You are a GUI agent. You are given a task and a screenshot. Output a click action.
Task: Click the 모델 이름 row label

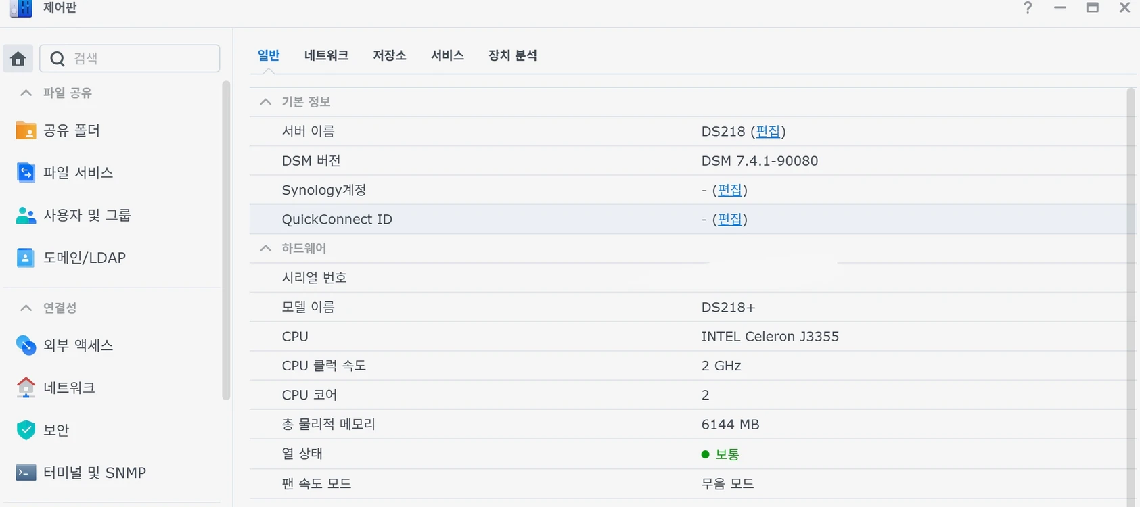[x=308, y=307]
